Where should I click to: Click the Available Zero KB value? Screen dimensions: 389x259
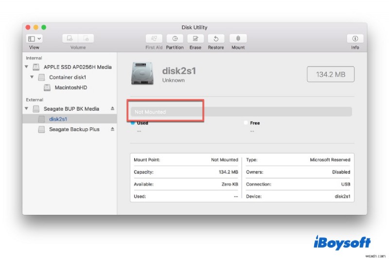click(x=230, y=184)
